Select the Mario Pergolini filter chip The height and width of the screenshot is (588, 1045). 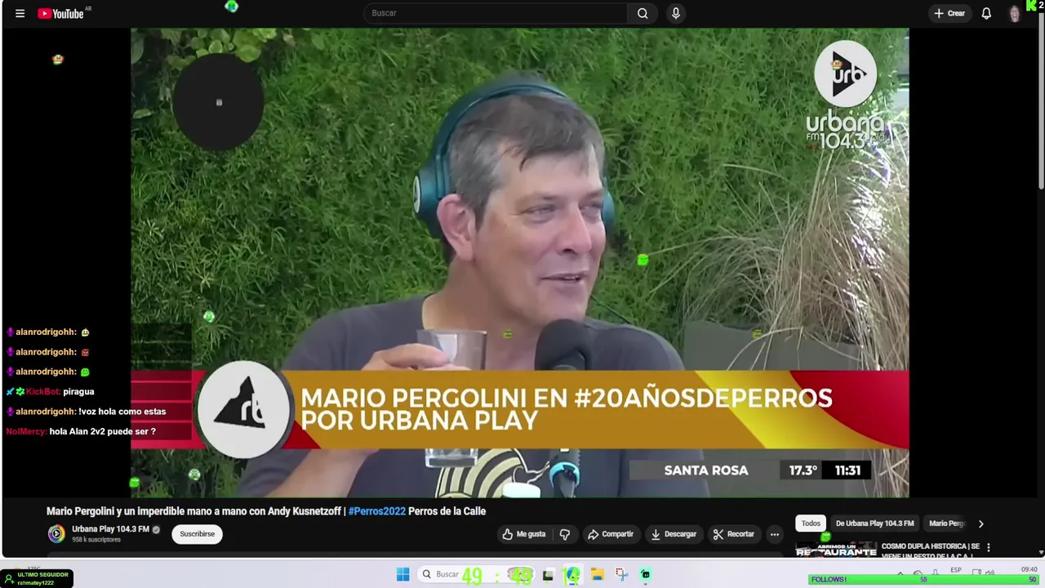(x=947, y=523)
